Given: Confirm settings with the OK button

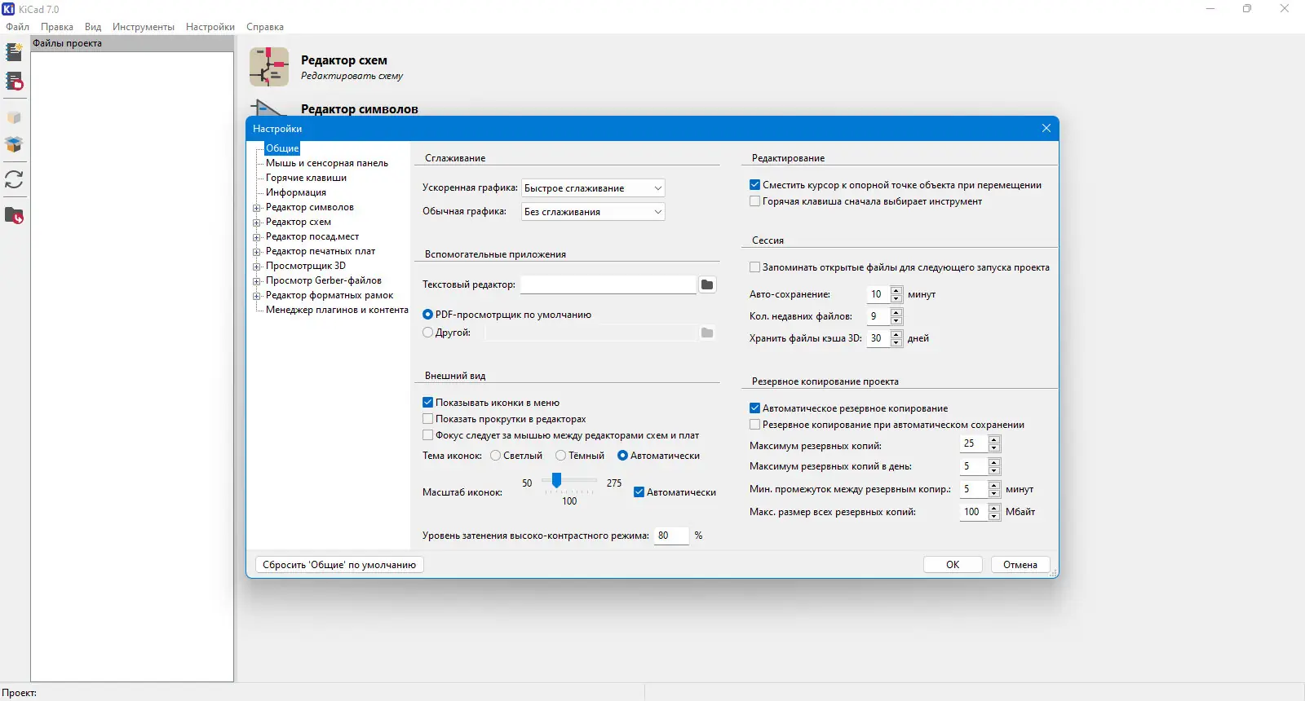Looking at the screenshot, I should pyautogui.click(x=953, y=565).
